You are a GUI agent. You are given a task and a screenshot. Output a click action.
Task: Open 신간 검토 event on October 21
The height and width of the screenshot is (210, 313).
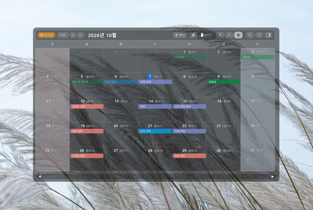155,131
